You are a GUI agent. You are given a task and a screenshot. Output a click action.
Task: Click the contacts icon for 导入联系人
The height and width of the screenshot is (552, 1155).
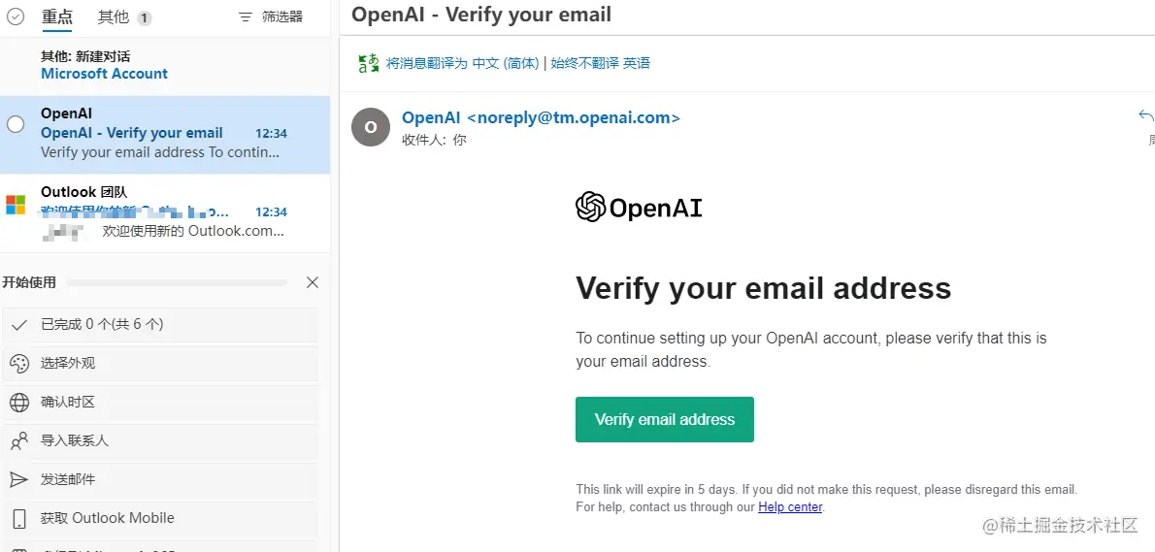pyautogui.click(x=18, y=441)
